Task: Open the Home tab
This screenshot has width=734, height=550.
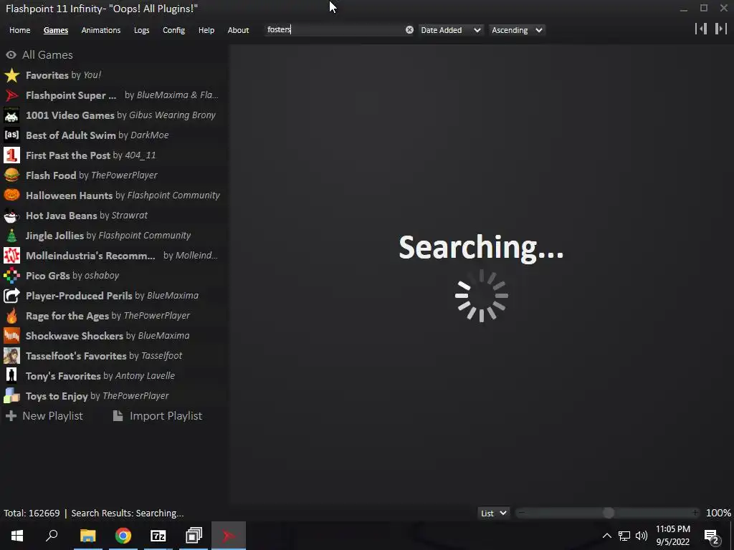Action: point(19,30)
